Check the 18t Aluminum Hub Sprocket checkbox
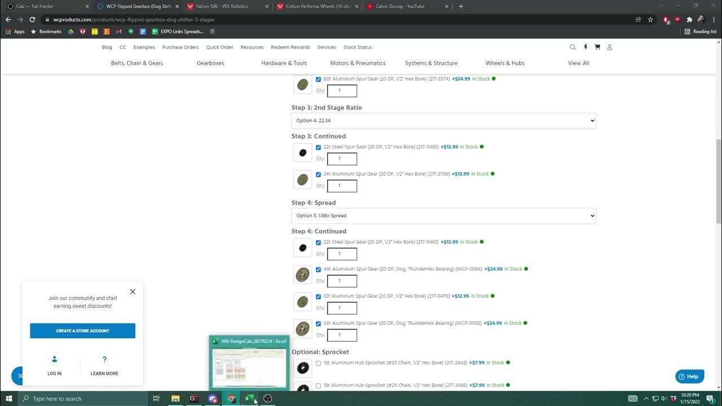Screen dimensions: 722x406 coord(318,386)
